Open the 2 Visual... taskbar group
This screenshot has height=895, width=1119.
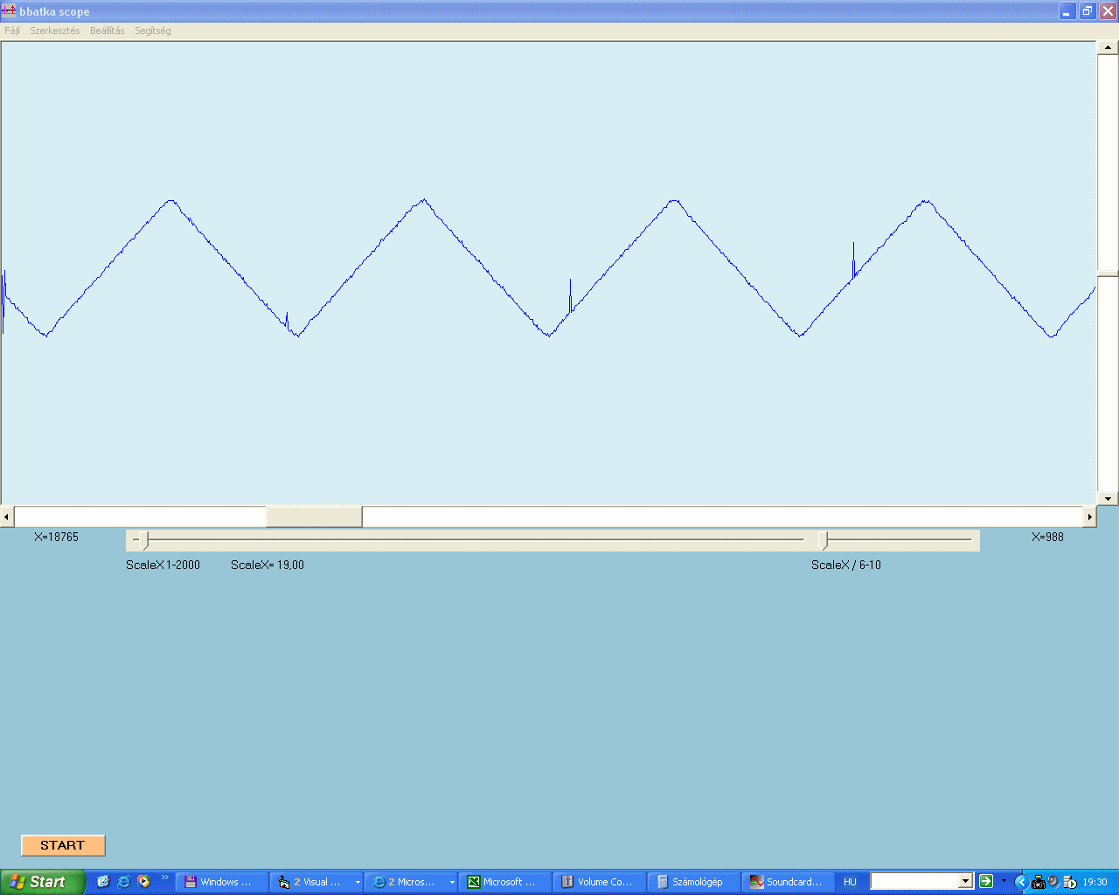pyautogui.click(x=316, y=882)
